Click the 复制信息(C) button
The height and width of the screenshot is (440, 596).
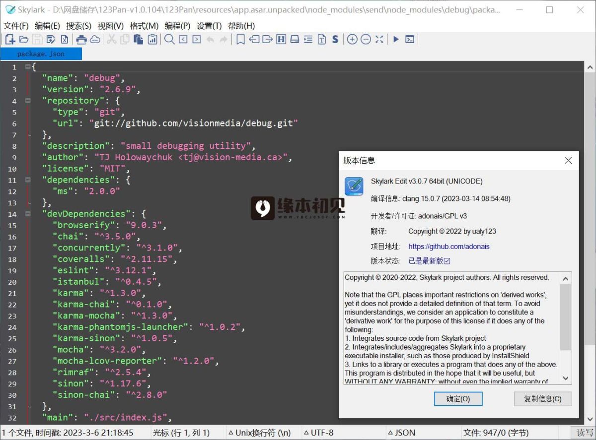543,399
